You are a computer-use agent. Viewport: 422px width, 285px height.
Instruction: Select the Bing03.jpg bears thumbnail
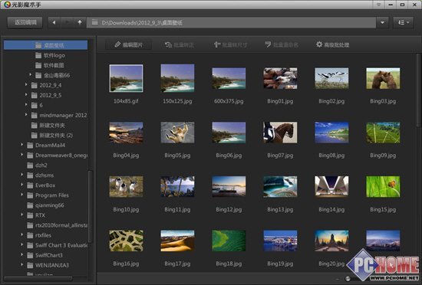pos(383,78)
